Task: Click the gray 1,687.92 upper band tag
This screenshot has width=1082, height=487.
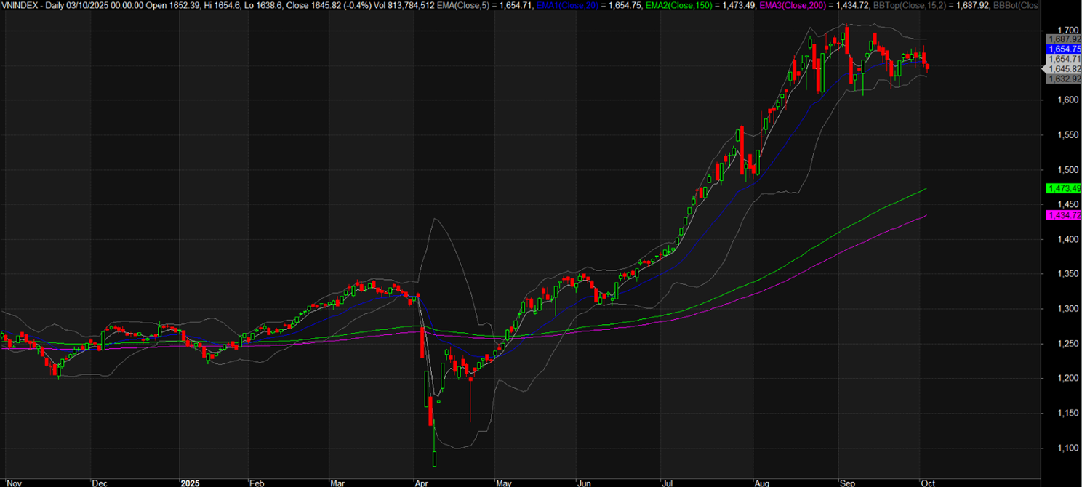Action: tap(1062, 39)
